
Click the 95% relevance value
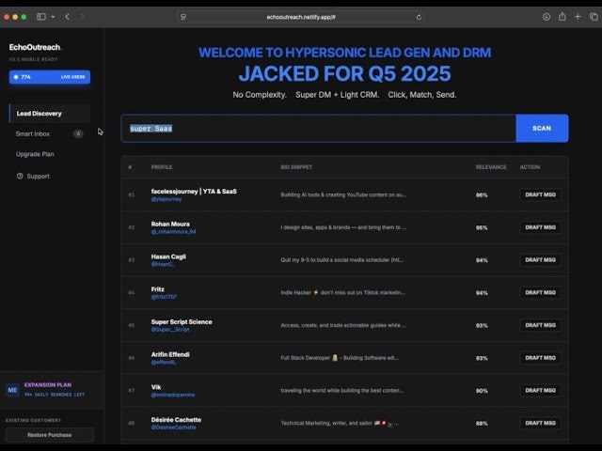pos(482,227)
